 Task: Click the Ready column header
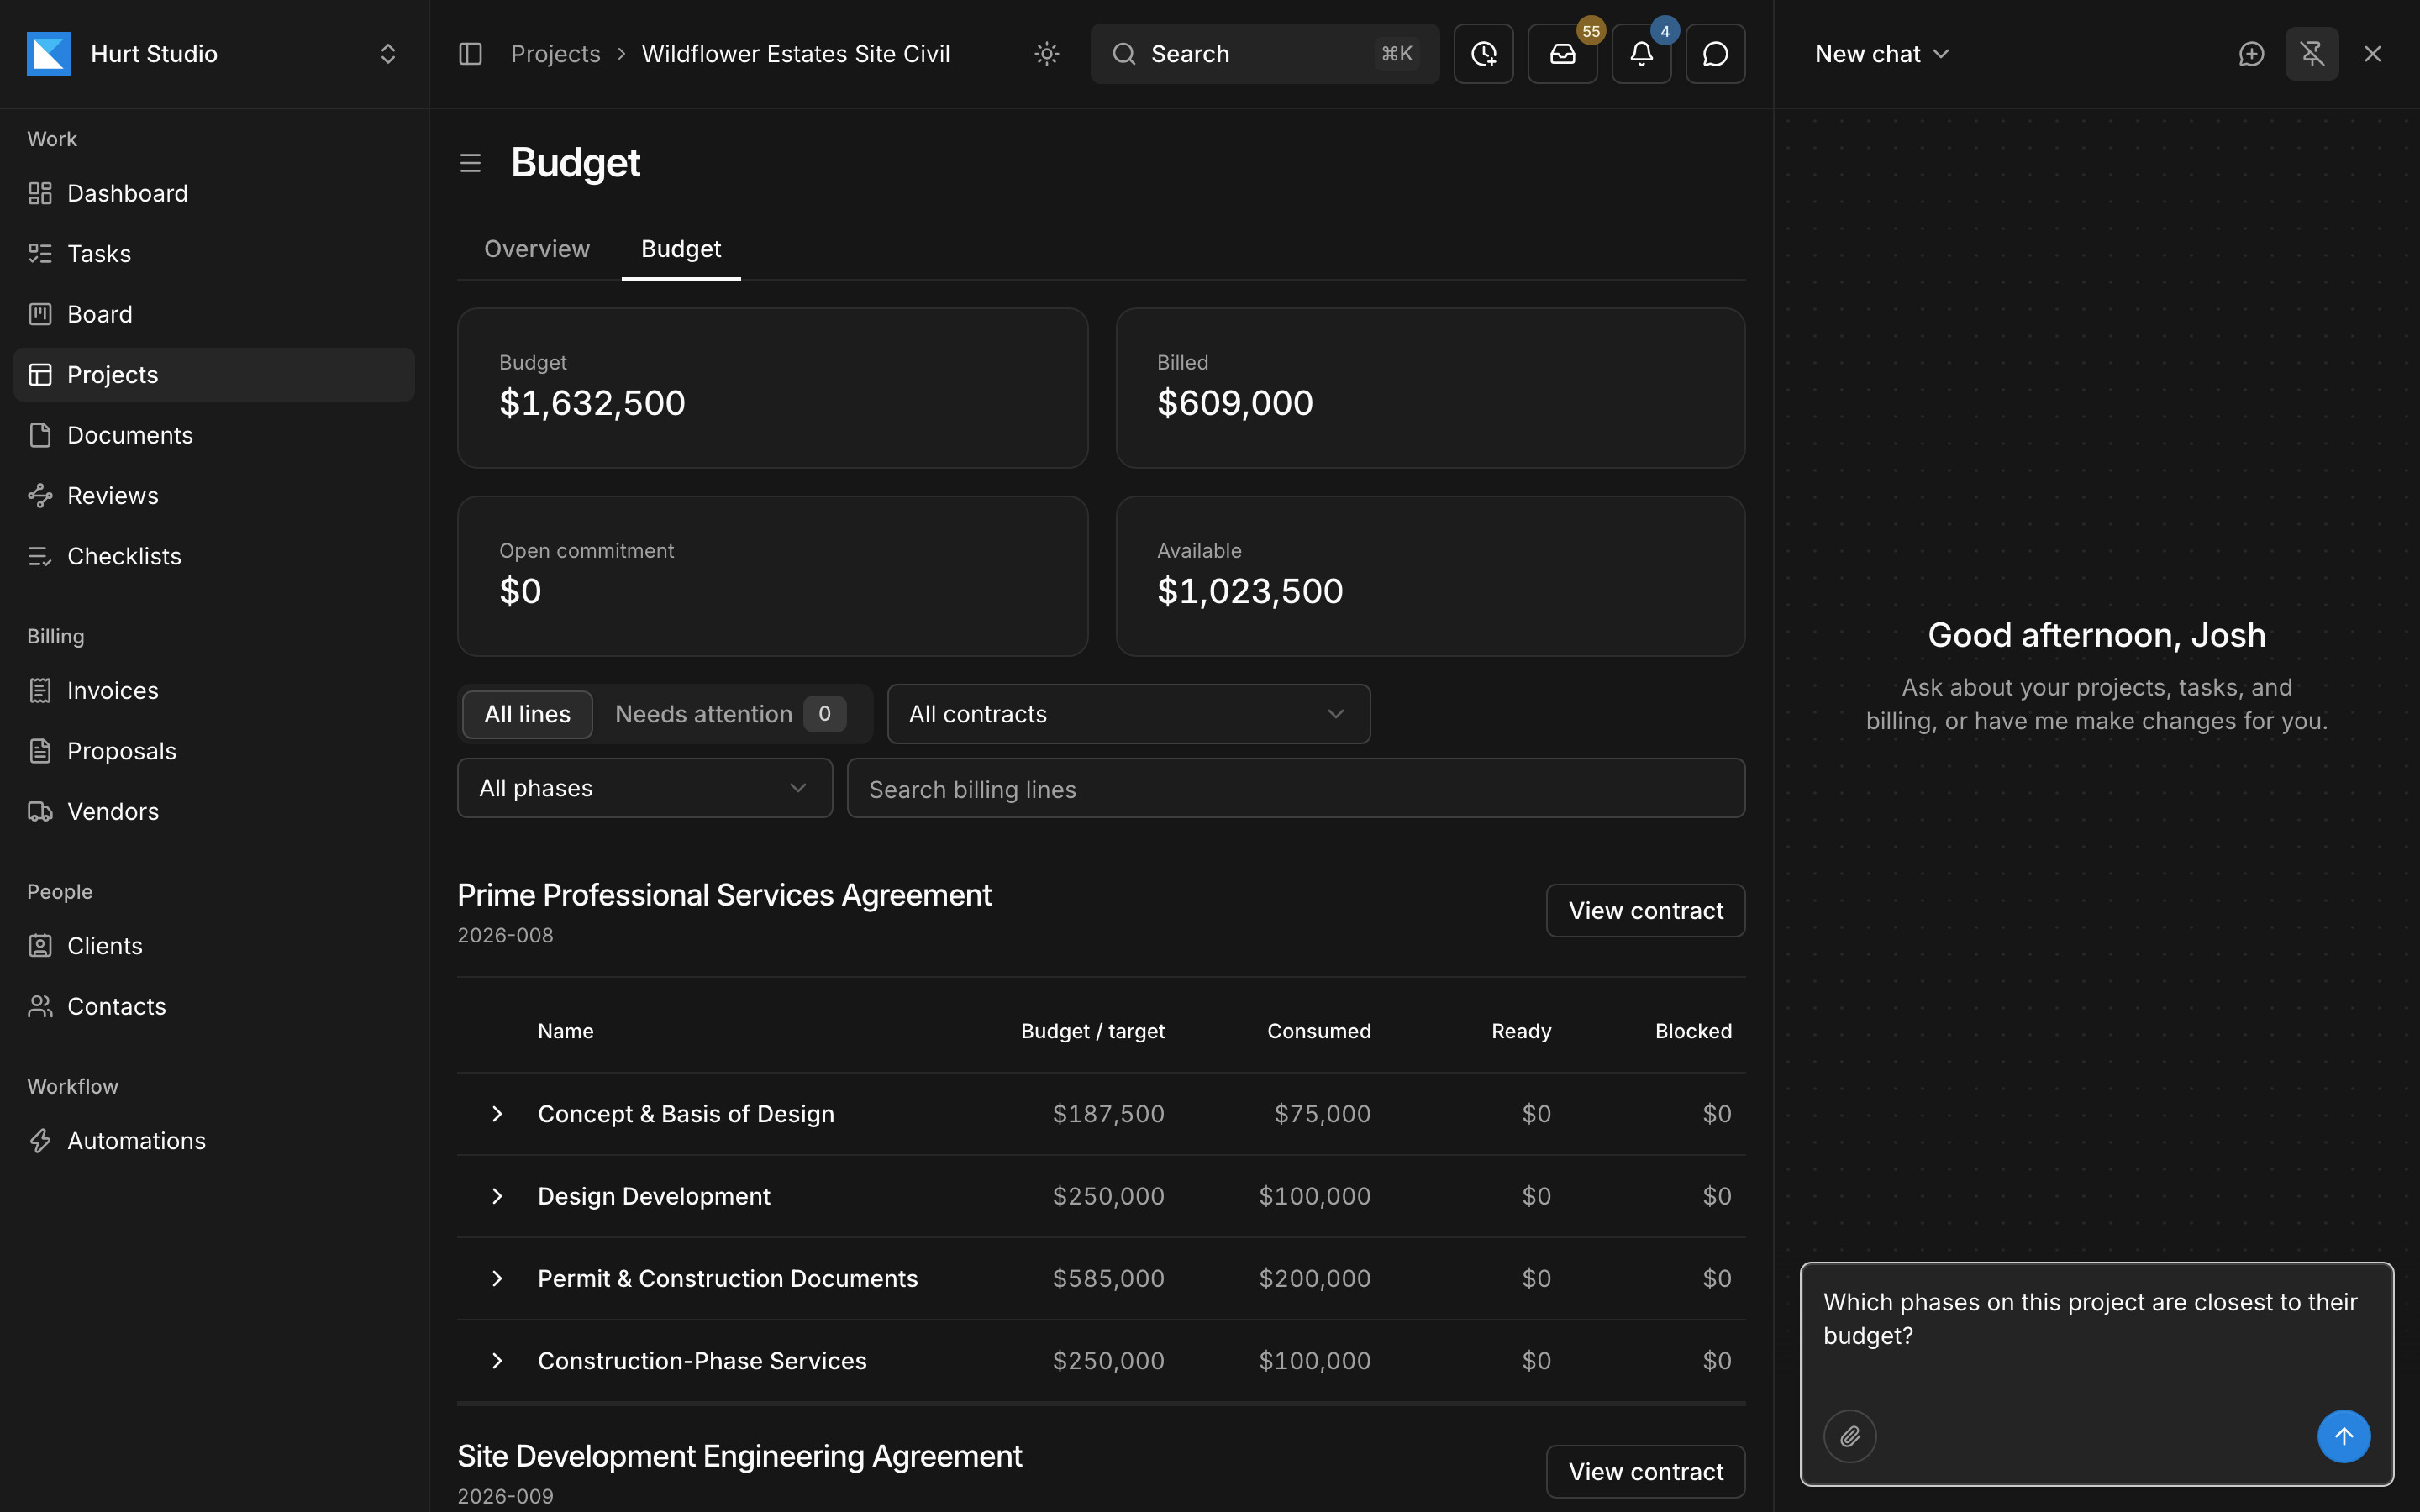click(x=1521, y=1031)
